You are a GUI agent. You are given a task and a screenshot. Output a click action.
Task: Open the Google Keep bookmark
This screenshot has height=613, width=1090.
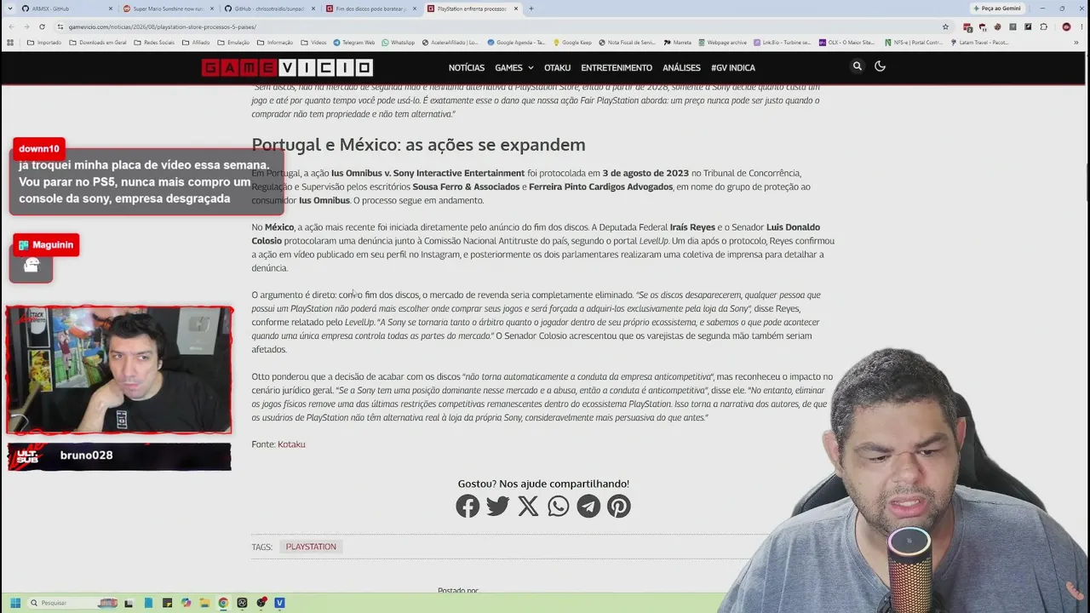tap(572, 42)
